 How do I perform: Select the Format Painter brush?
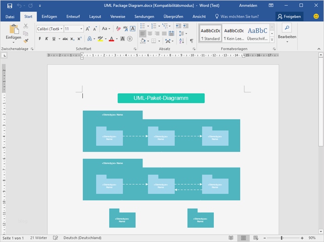pos(25,41)
